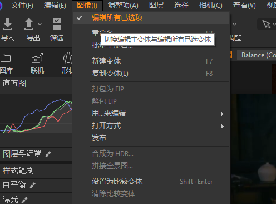The image size is (276, 204).
Task: Select the Library (图库) folder tab icon
Action: tap(6, 58)
